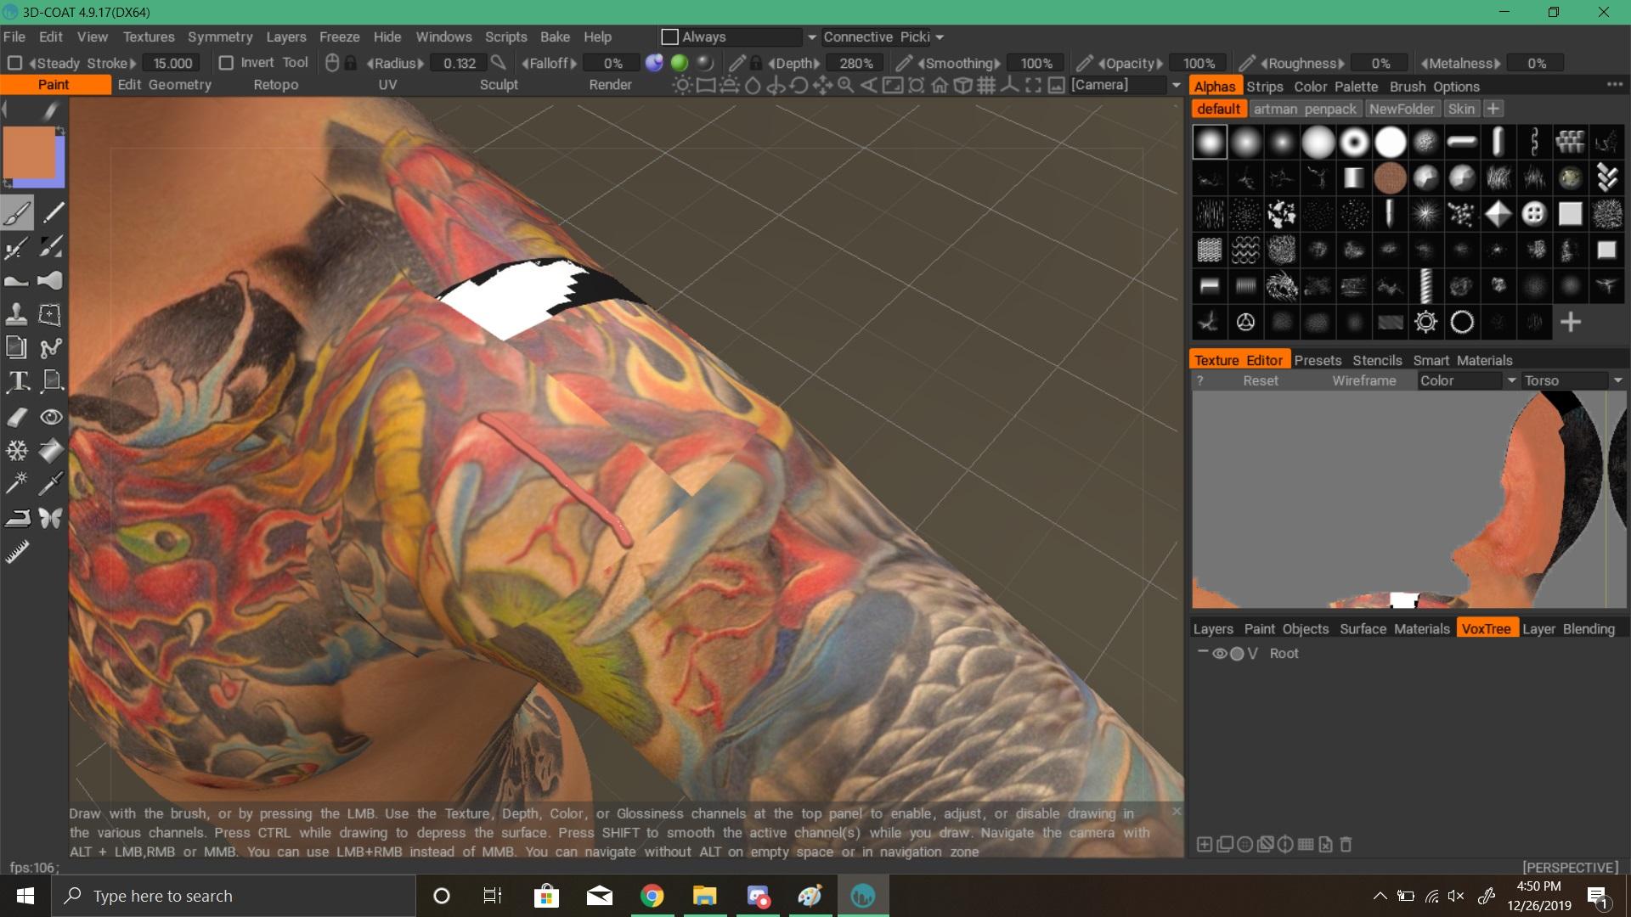
Task: Expand the Connective Picking dropdown
Action: pos(940,37)
